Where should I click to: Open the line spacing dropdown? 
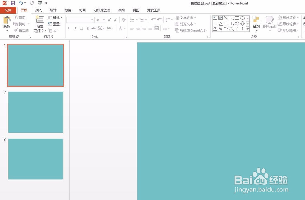[x=169, y=19]
